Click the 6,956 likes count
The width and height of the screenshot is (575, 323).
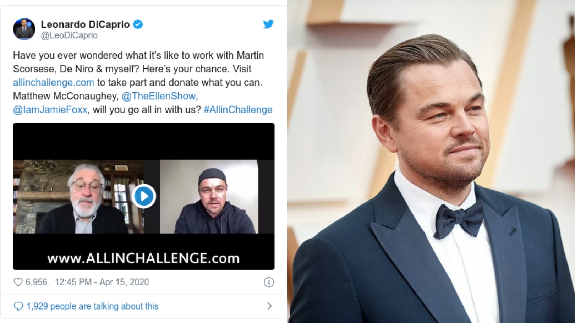[x=36, y=282]
